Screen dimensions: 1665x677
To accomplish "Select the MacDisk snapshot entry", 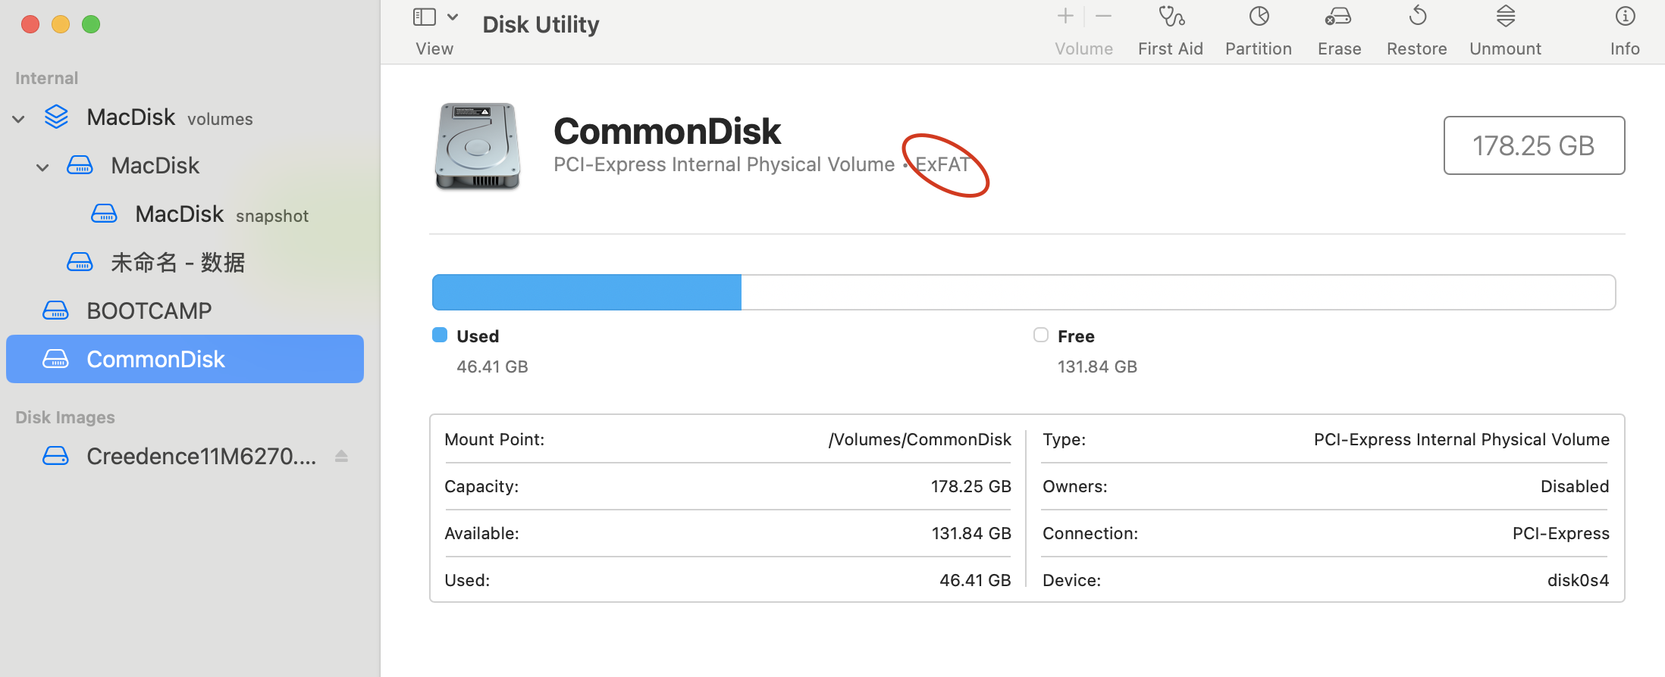I will (x=180, y=214).
